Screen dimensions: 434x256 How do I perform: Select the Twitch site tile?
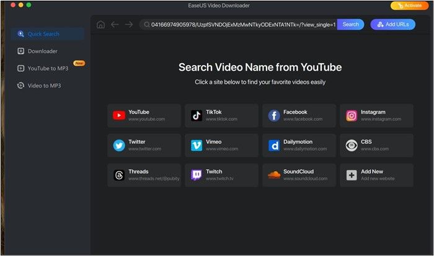[x=221, y=175]
